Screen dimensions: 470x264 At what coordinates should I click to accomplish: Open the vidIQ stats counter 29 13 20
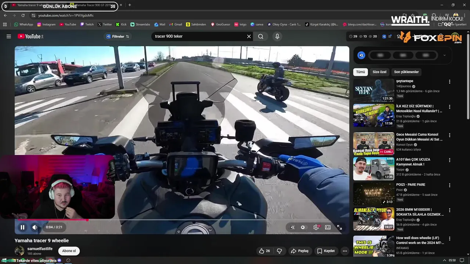click(363, 36)
